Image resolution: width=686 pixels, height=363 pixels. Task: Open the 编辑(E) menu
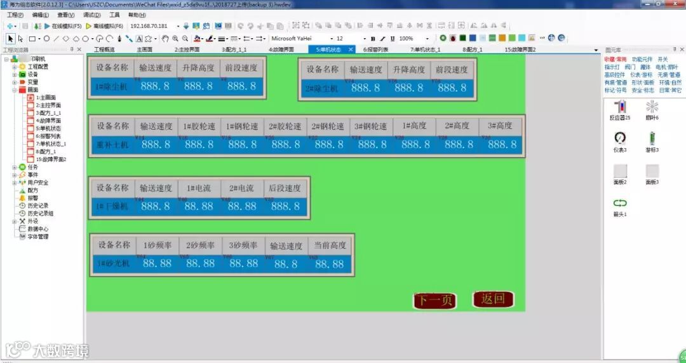point(40,15)
